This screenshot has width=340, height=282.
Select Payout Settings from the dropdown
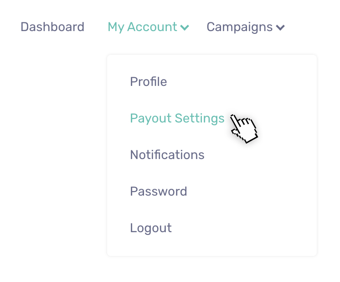177,118
